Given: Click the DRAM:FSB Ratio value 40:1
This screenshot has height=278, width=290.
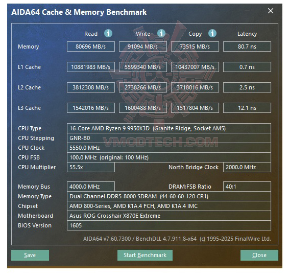Looking at the screenshot, I should coord(247,187).
